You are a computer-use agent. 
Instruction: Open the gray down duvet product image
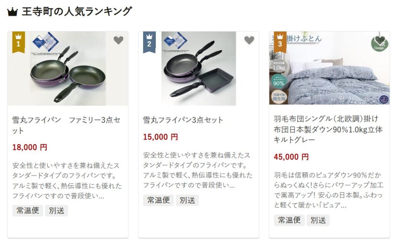coord(330,68)
